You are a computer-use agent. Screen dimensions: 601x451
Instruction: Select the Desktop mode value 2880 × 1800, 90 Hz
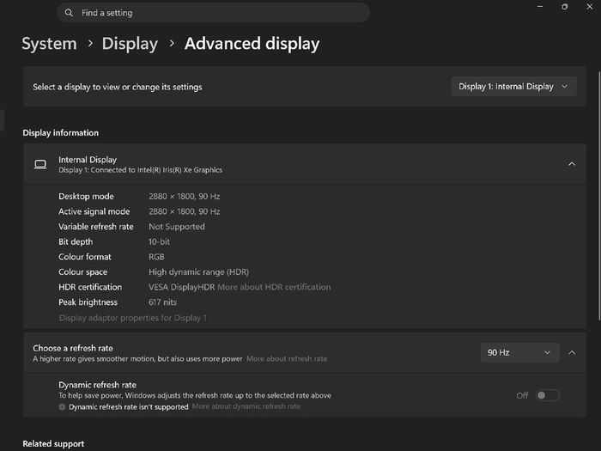point(185,197)
